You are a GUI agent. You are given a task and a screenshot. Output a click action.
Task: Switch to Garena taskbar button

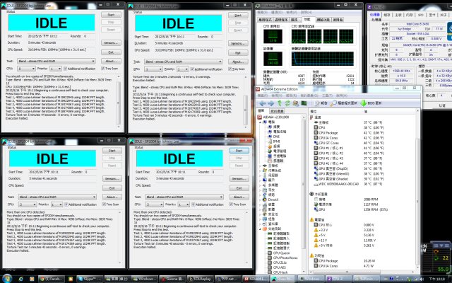point(172,279)
